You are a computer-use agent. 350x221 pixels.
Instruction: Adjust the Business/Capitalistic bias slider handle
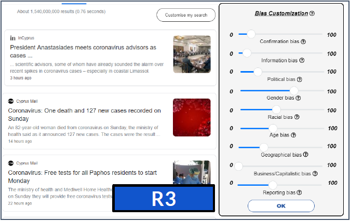point(238,166)
